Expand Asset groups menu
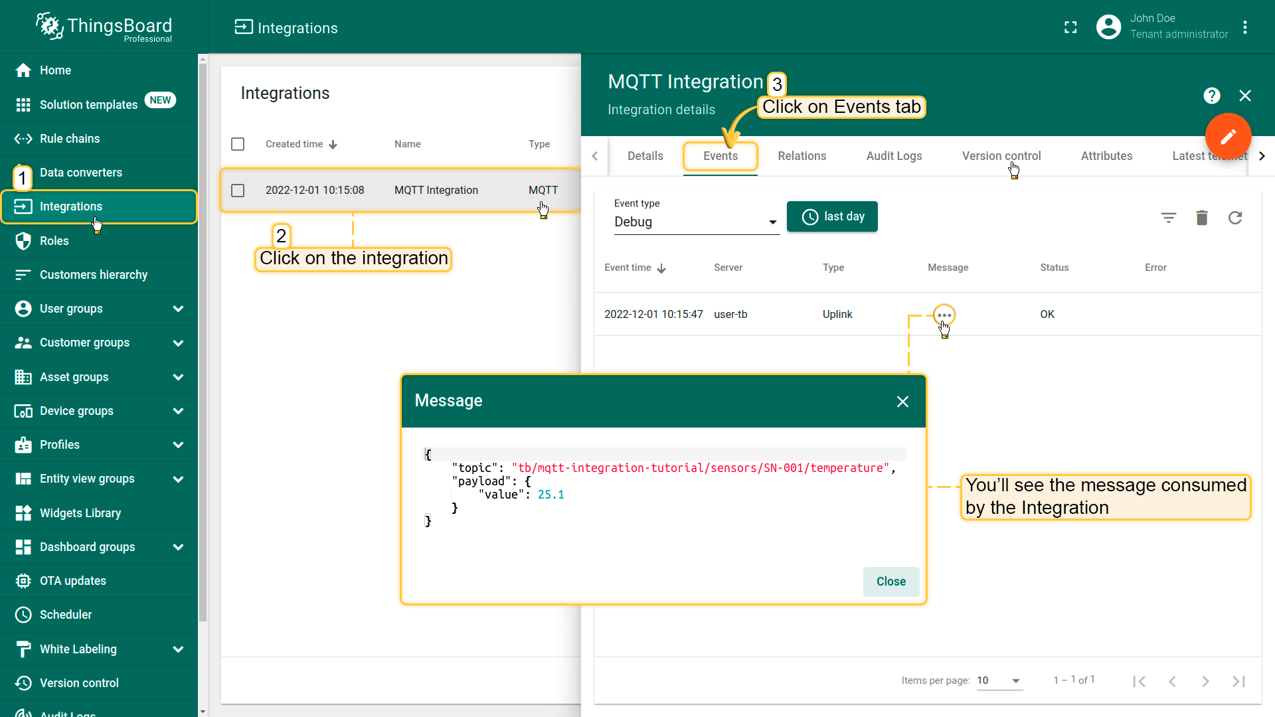The image size is (1275, 717). point(178,376)
